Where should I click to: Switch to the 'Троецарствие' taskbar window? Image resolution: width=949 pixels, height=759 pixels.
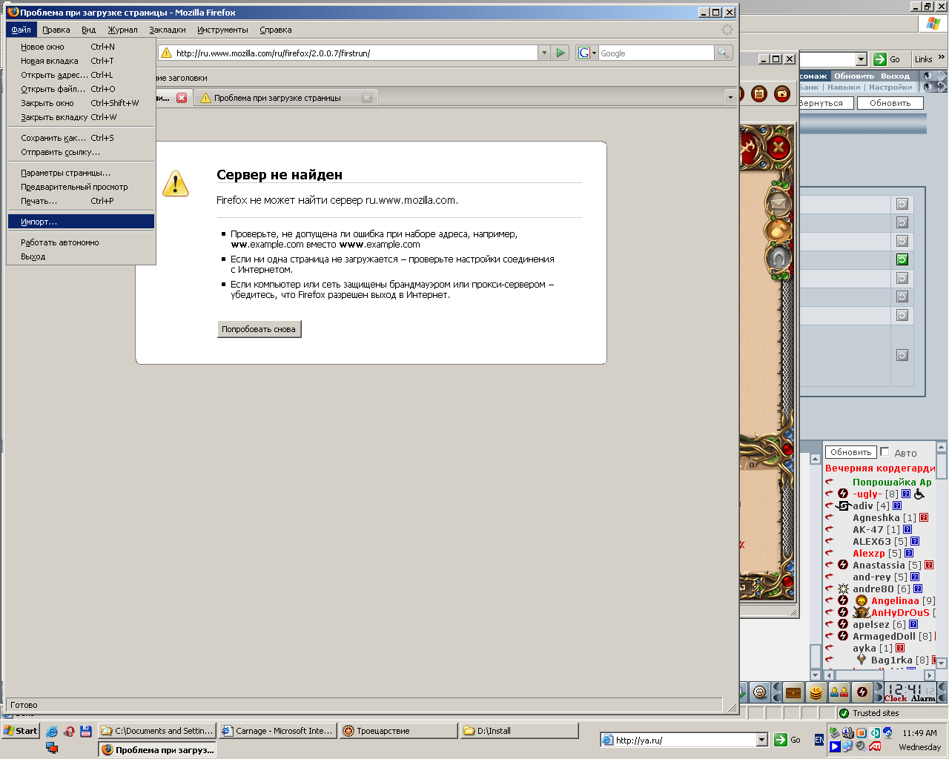(399, 731)
